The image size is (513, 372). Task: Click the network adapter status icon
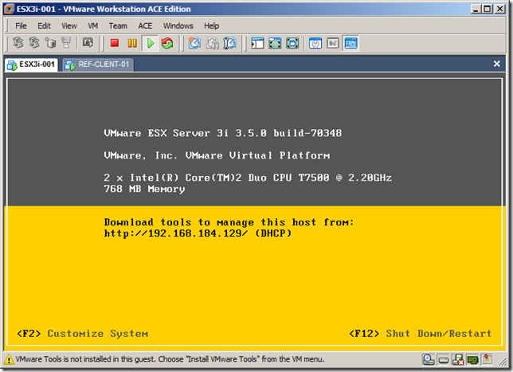point(472,359)
